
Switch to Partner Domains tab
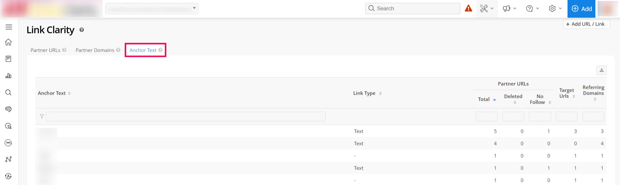(x=95, y=50)
